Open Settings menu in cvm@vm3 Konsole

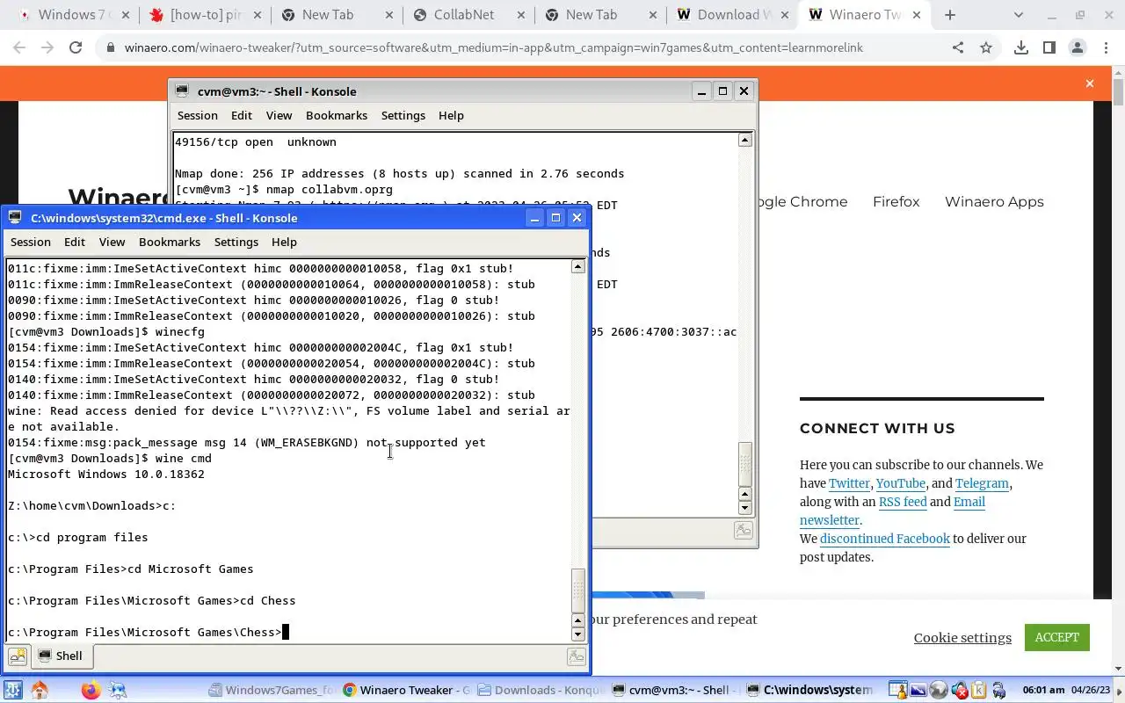coord(403,115)
